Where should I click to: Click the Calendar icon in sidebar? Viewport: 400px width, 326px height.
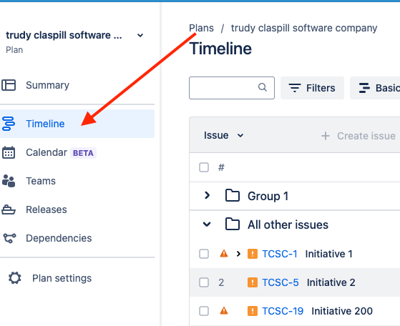(x=9, y=152)
